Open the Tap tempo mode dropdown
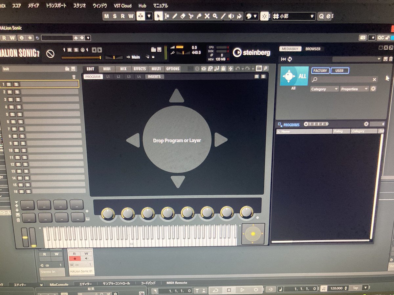 366,288
